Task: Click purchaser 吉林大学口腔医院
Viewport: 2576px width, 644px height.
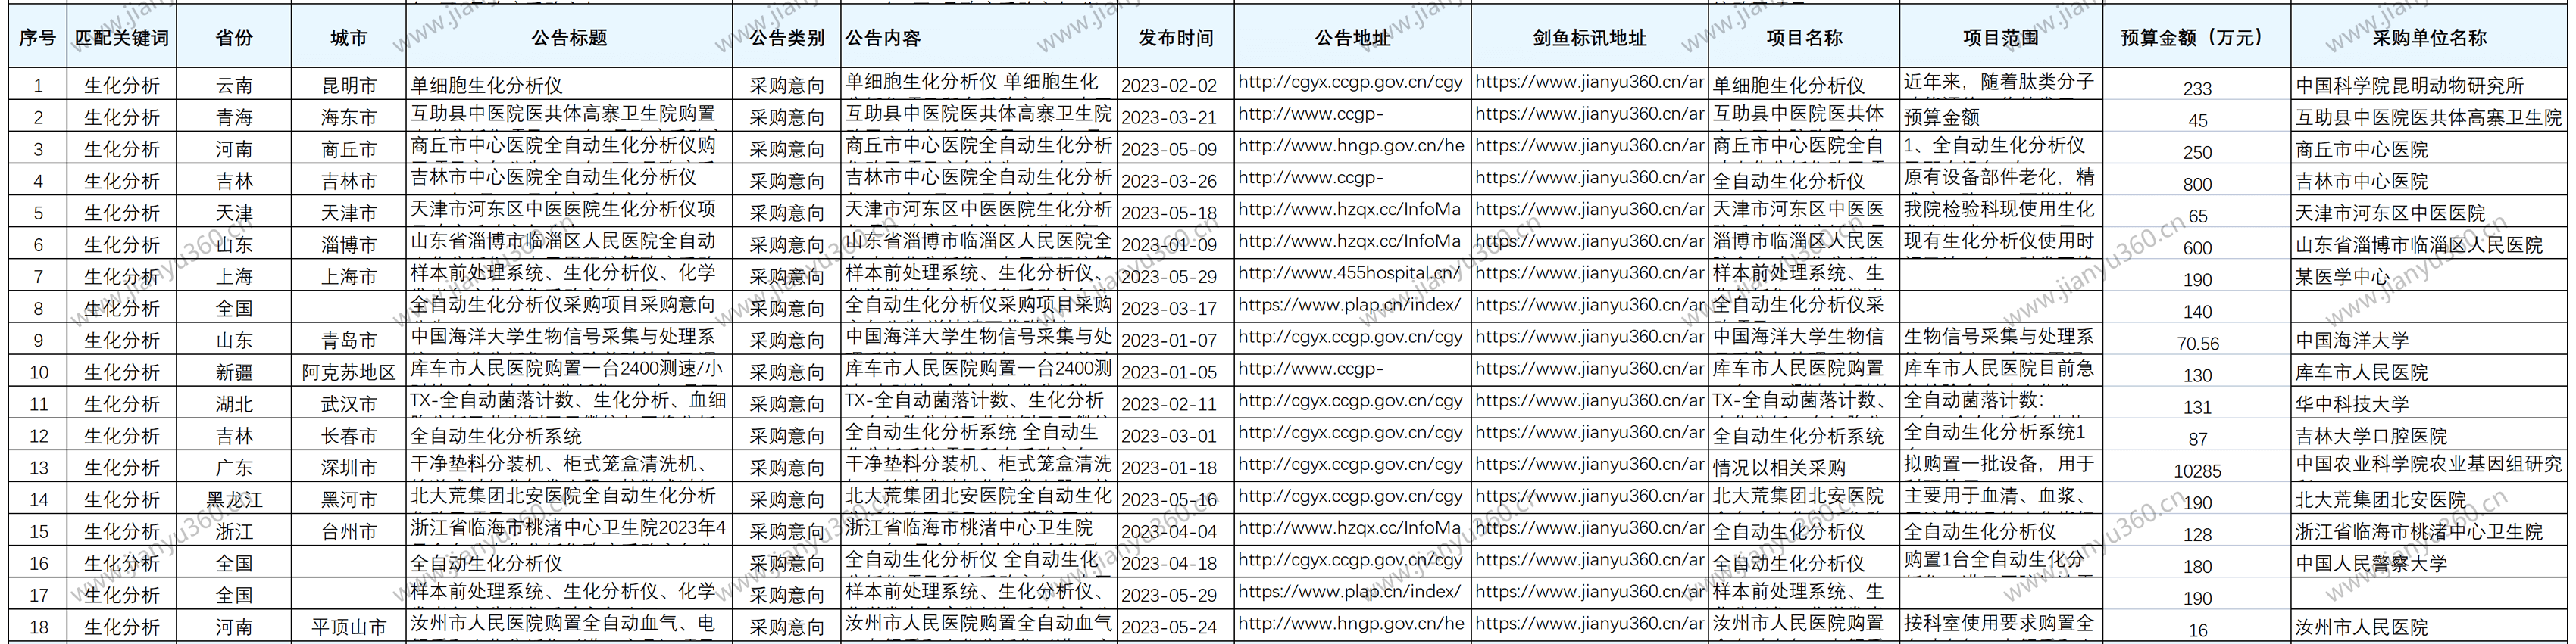Action: [2372, 437]
